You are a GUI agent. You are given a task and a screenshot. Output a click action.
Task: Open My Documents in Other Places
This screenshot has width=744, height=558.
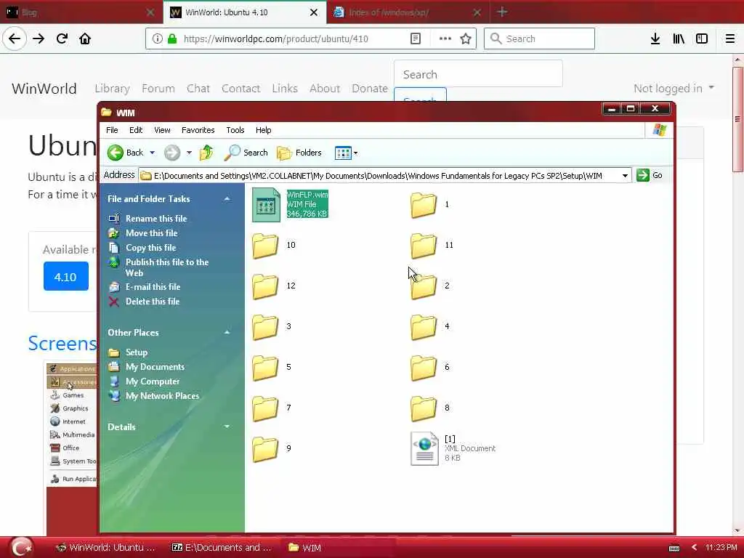155,367
